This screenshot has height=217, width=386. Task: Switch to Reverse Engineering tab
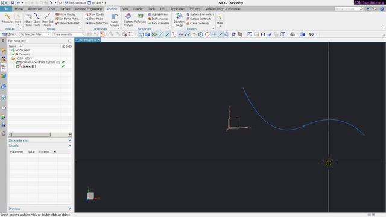(x=89, y=9)
